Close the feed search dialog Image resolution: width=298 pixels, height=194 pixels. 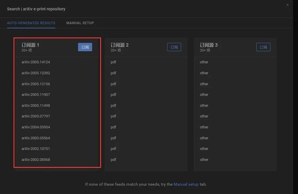tap(287, 5)
